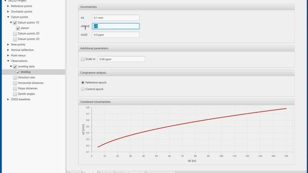This screenshot has height=173, width=308.
Task: Click the σc(d) field showing 0.0 ppm
Action: [115, 35]
